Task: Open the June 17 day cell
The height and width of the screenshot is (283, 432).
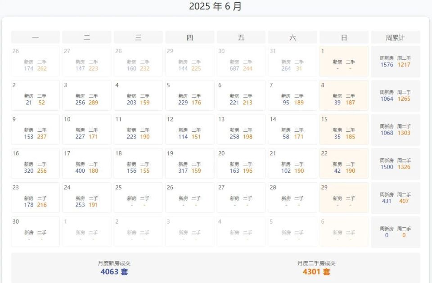Action: pyautogui.click(x=87, y=163)
